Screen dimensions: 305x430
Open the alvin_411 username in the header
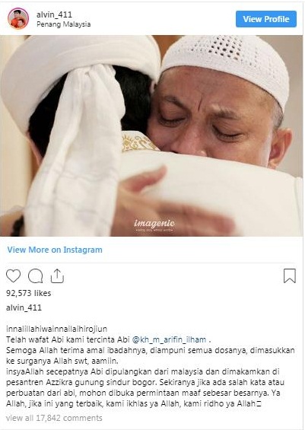[x=54, y=14]
